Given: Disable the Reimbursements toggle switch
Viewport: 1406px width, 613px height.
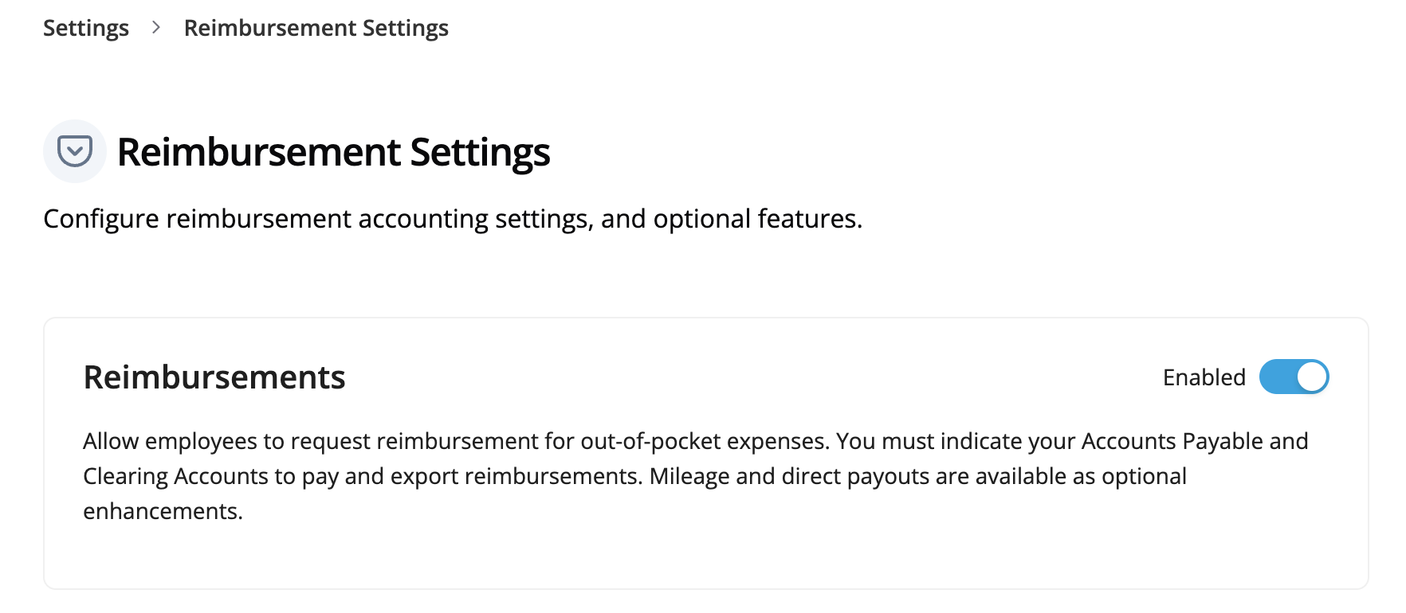Looking at the screenshot, I should [x=1294, y=377].
